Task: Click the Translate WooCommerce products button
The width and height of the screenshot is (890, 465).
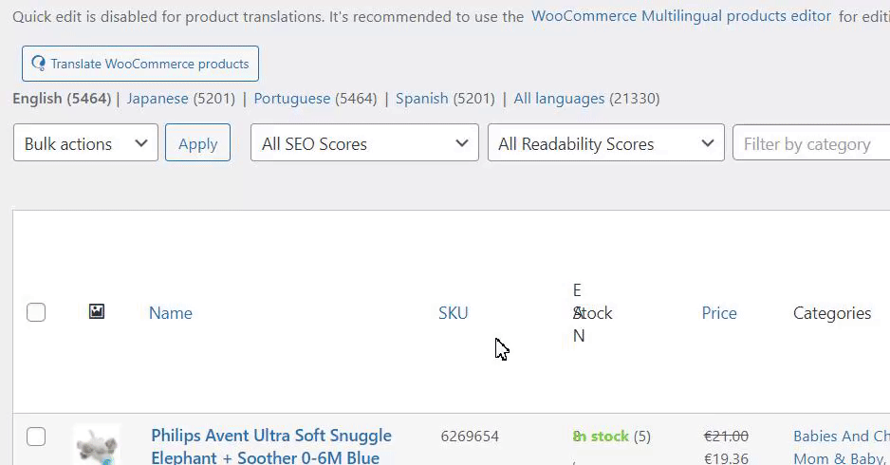Action: (x=140, y=64)
